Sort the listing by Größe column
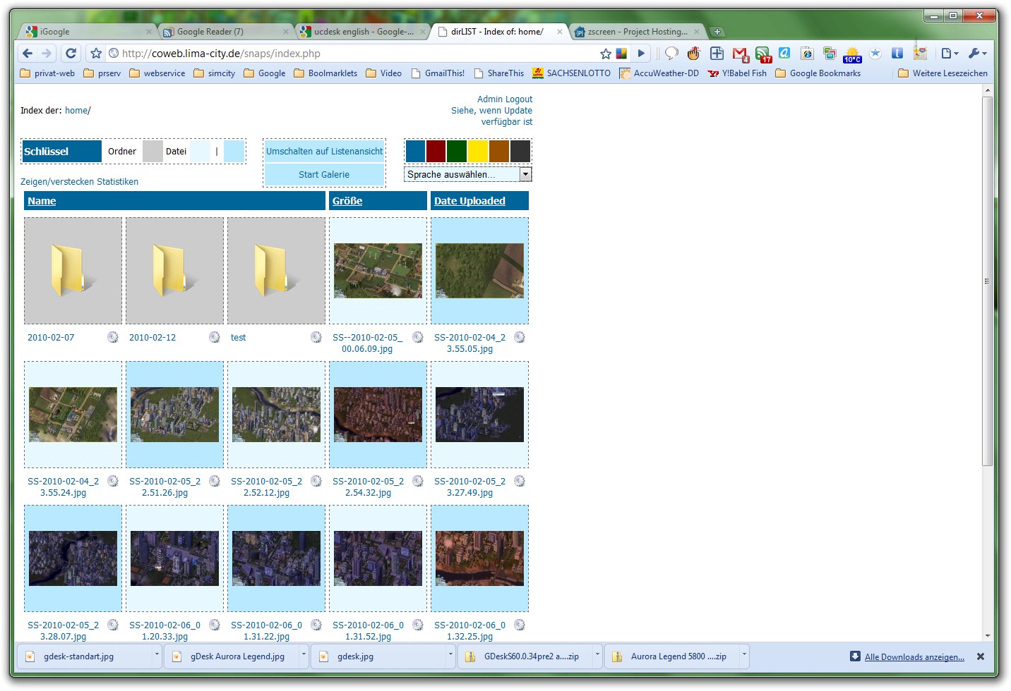This screenshot has height=691, width=1011. (347, 201)
